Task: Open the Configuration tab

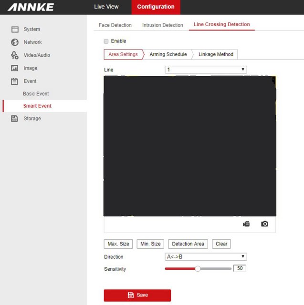Action: [156, 7]
